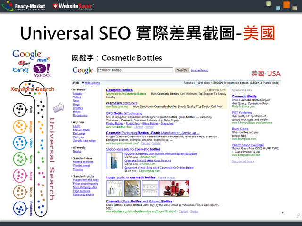This screenshot has height=226, width=302.
Task: Select the black Web bubble icon
Action: tap(20, 110)
